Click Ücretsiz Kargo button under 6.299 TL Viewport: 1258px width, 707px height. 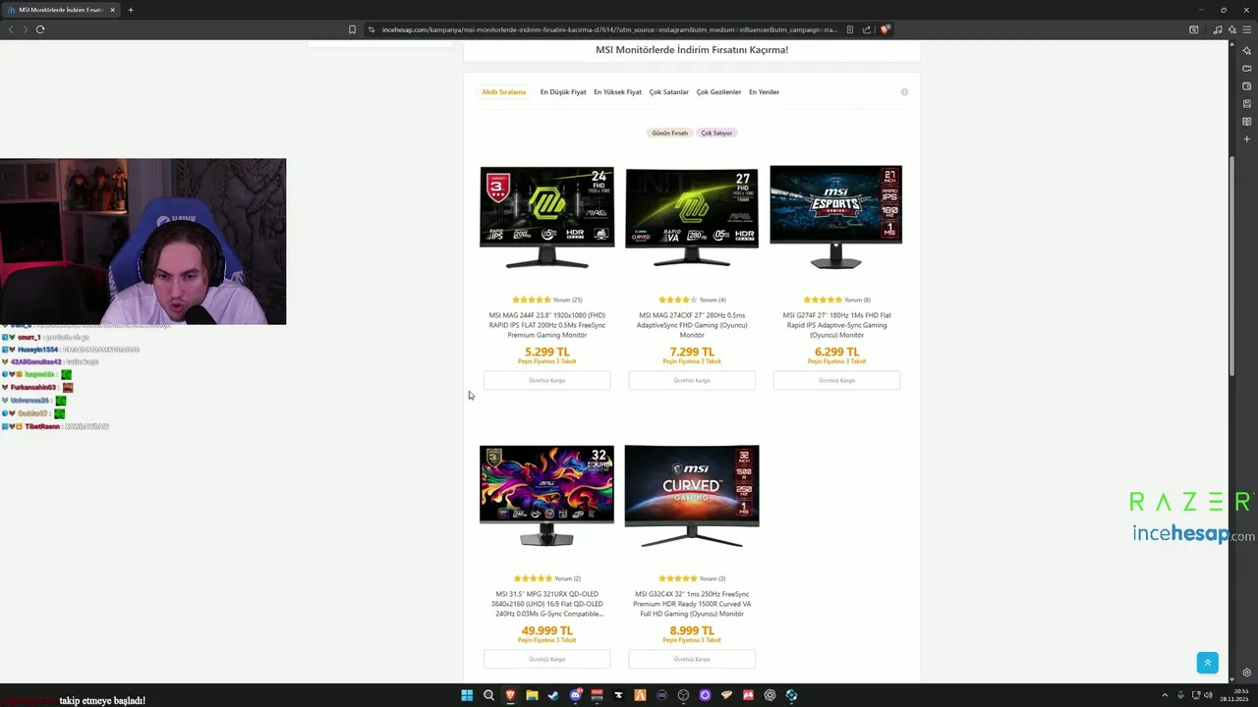pos(836,380)
